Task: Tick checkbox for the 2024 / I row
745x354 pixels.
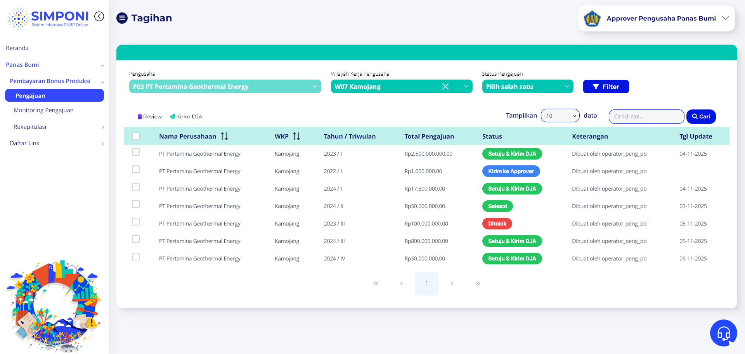Action: click(136, 187)
